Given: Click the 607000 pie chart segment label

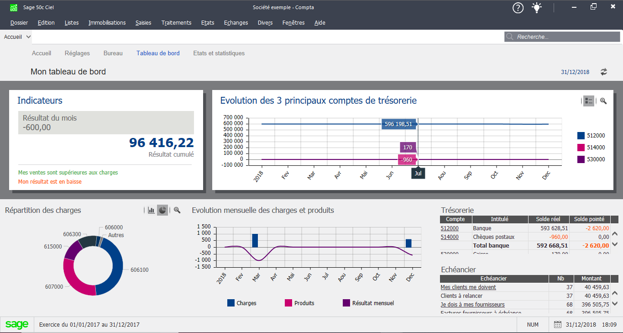Looking at the screenshot, I should [54, 287].
